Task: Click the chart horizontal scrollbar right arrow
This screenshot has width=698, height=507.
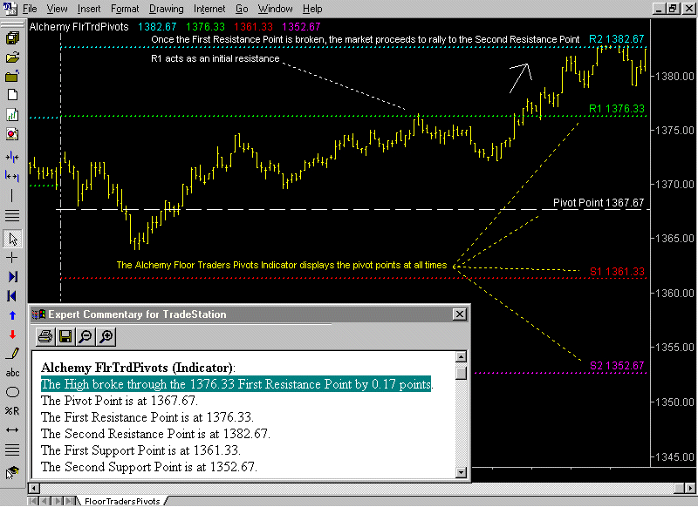Action: point(690,489)
